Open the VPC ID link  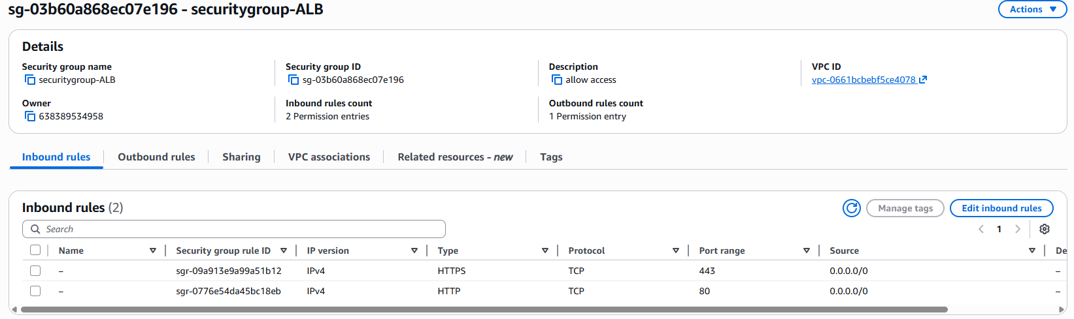[864, 80]
